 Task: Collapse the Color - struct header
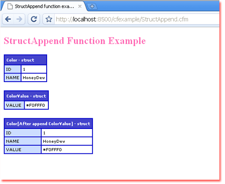(25, 60)
